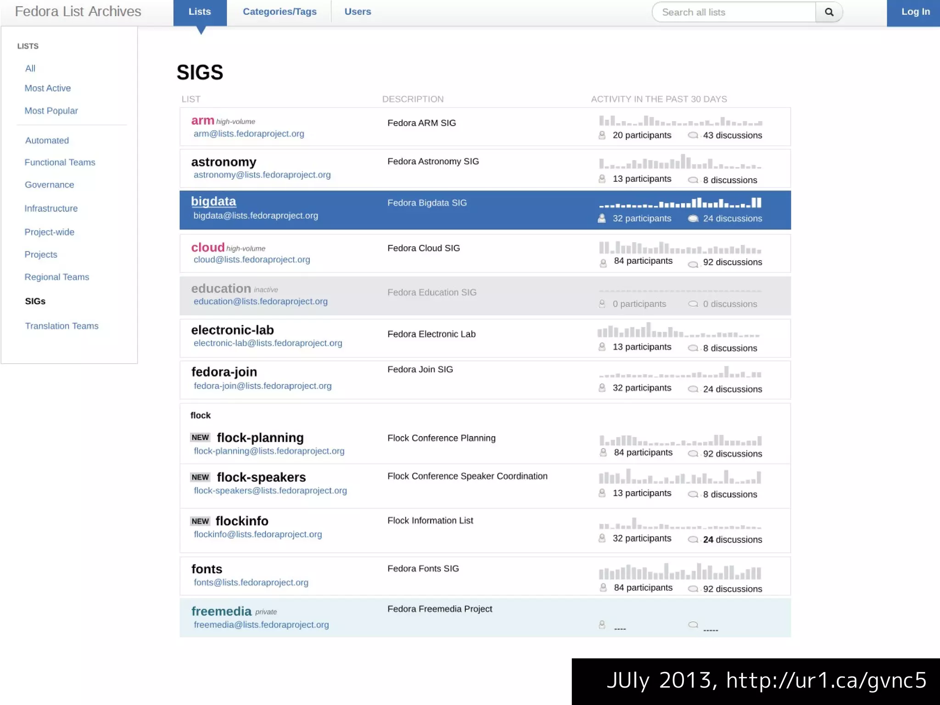This screenshot has width=940, height=705.
Task: Open the astronomy list
Action: click(x=224, y=162)
